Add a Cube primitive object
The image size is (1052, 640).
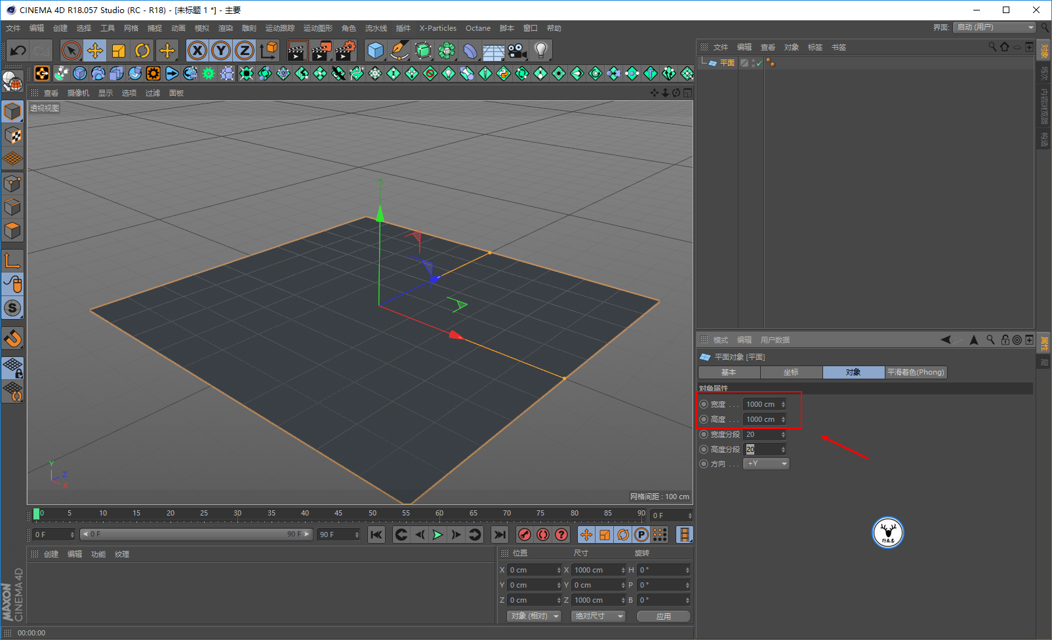tap(376, 50)
